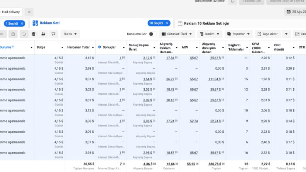Click the 1,96 $ CPM cell
This screenshot has height=172, width=306.
[x=265, y=79]
